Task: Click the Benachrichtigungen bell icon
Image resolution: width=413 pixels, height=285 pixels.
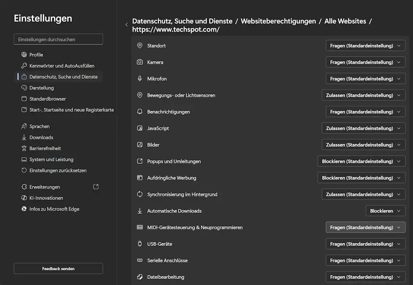Action: click(x=140, y=111)
